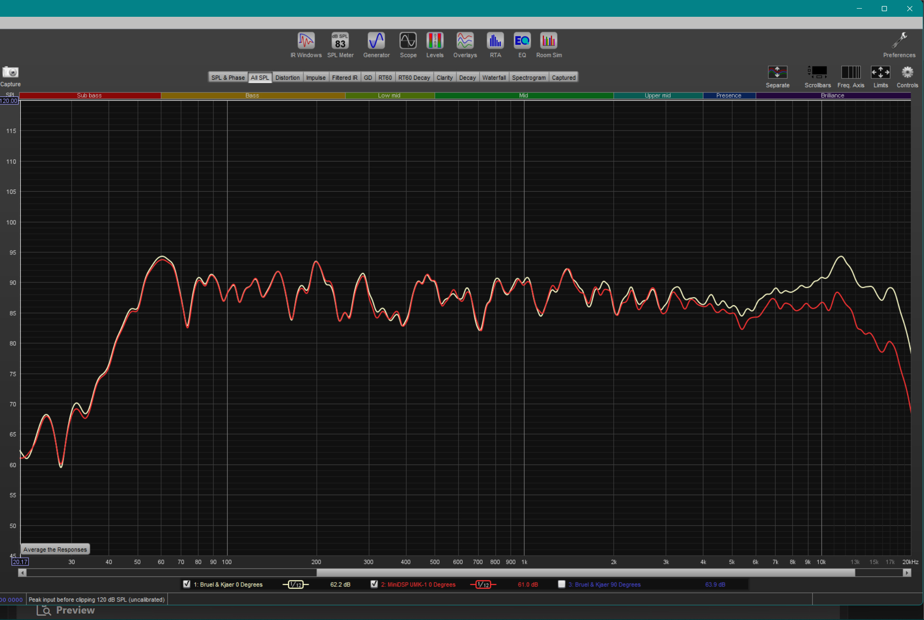Open the Decay tab
The width and height of the screenshot is (924, 620).
click(x=468, y=77)
